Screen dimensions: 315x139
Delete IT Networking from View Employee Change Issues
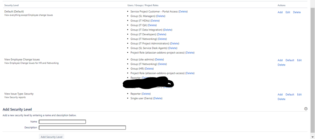pyautogui.click(x=162, y=64)
